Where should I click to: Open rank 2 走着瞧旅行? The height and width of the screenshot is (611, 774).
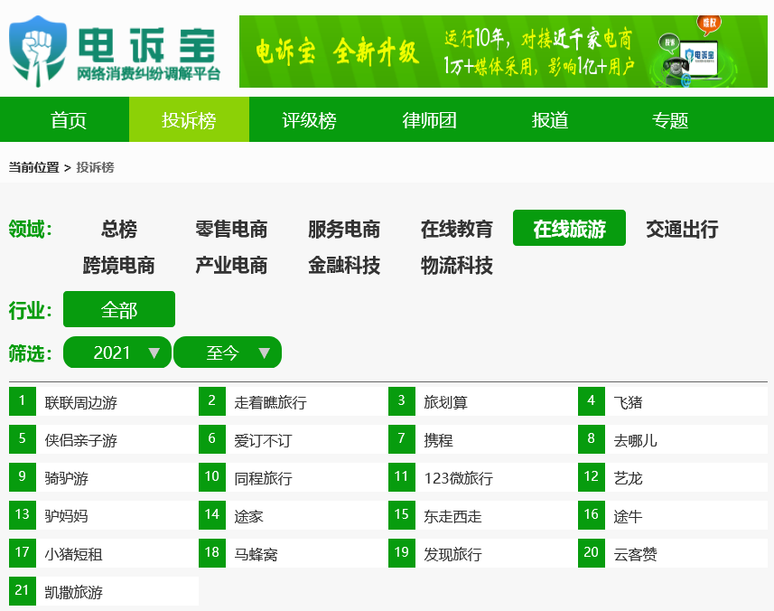pyautogui.click(x=294, y=401)
